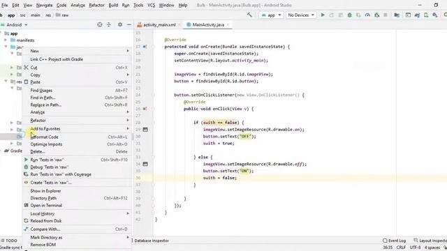Viewport: 447px width, 251px height.
Task: Expand the Local History submenu
Action: pos(77,213)
